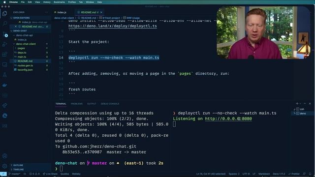
Task: Open Source Control view with pending badge
Action: (x=4, y=34)
